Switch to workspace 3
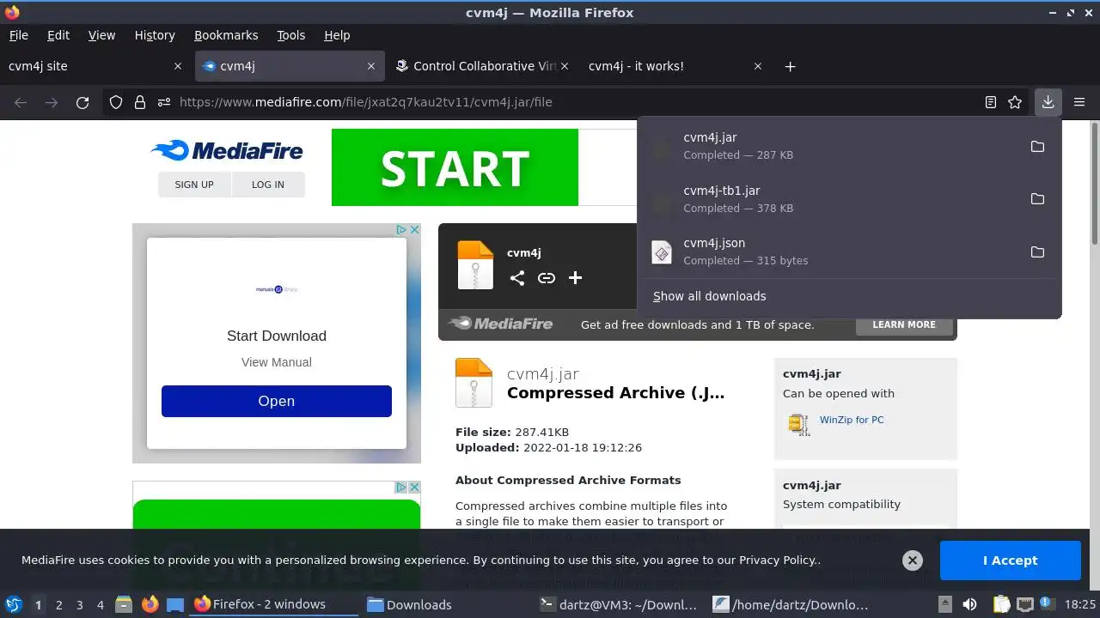This screenshot has width=1100, height=618. [x=79, y=604]
